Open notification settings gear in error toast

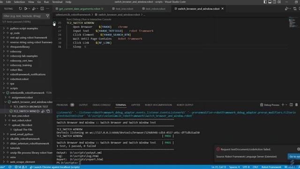299,149
